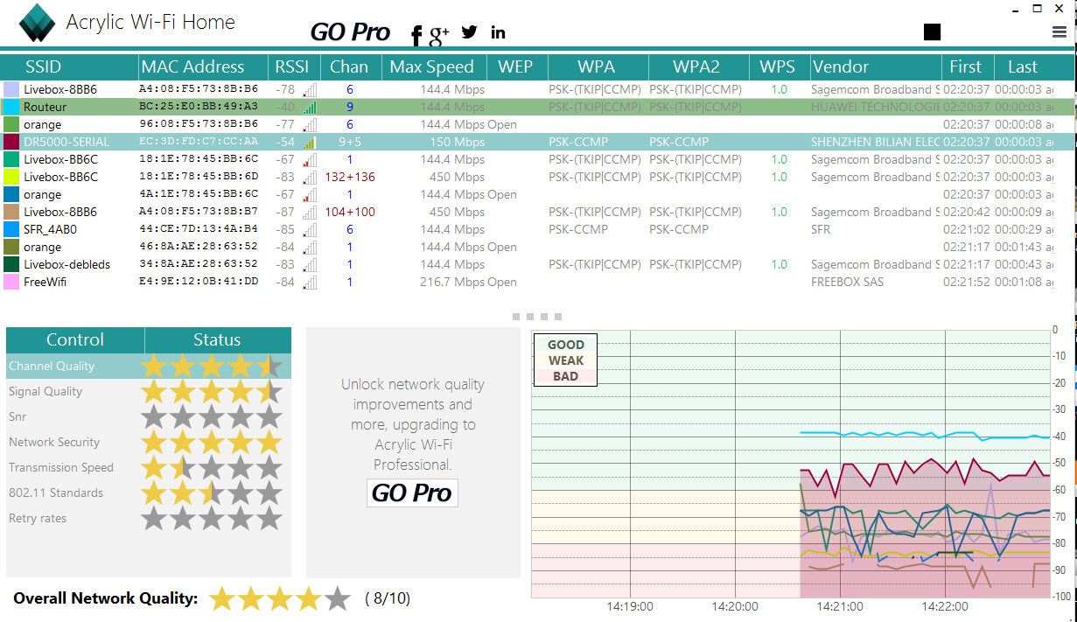
Task: Sort by the Chan column header
Action: pyautogui.click(x=349, y=67)
